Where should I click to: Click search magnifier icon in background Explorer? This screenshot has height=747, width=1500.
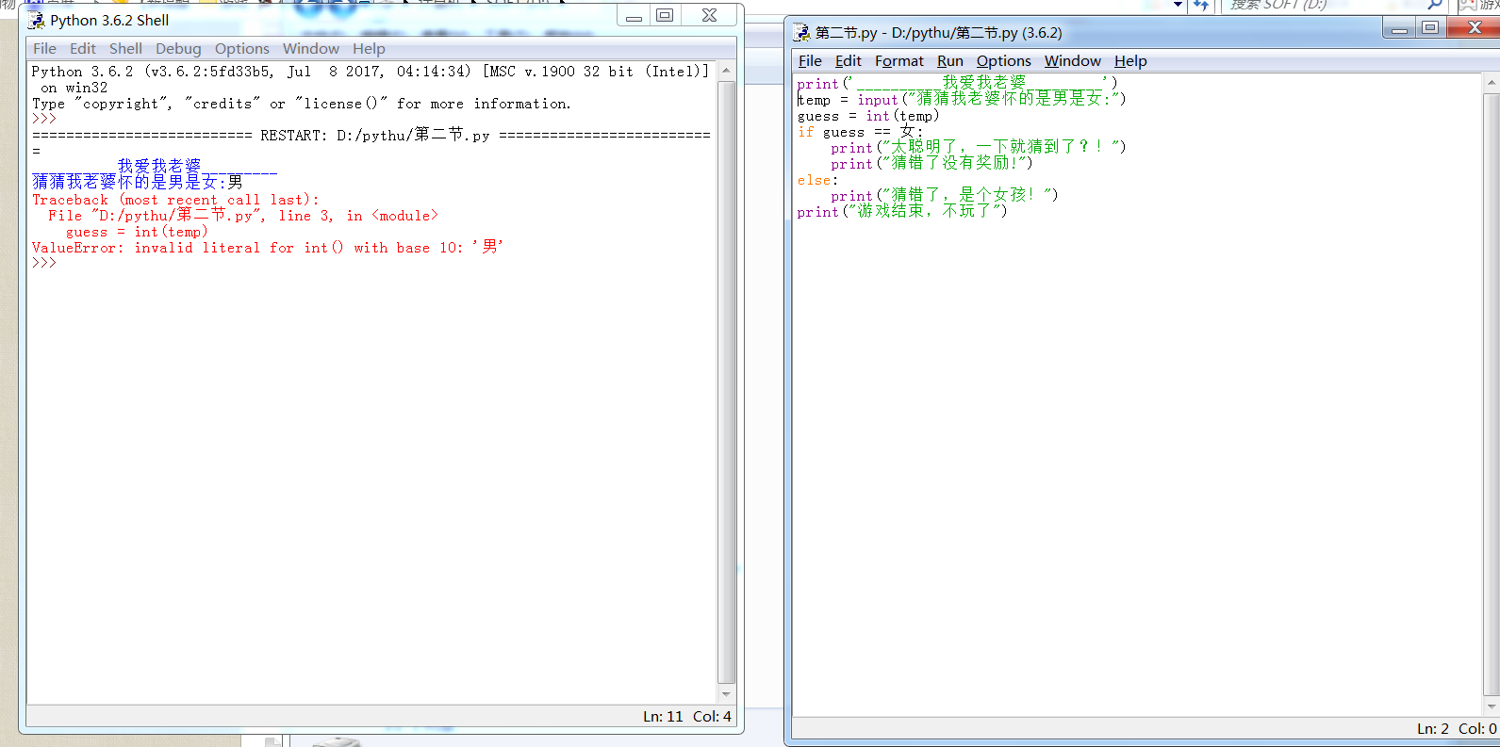click(1434, 5)
